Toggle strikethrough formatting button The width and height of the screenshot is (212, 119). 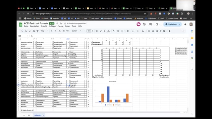105,31
